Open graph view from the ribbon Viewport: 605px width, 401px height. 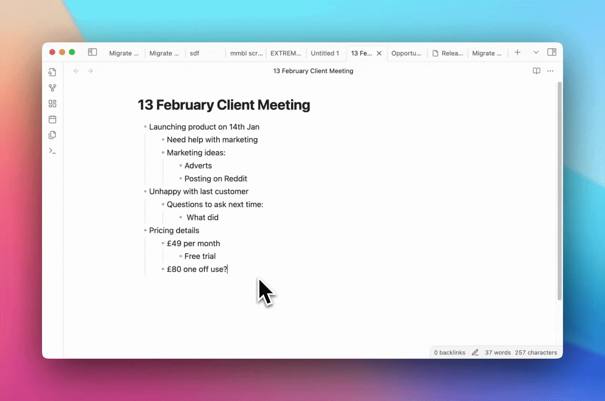[52, 88]
